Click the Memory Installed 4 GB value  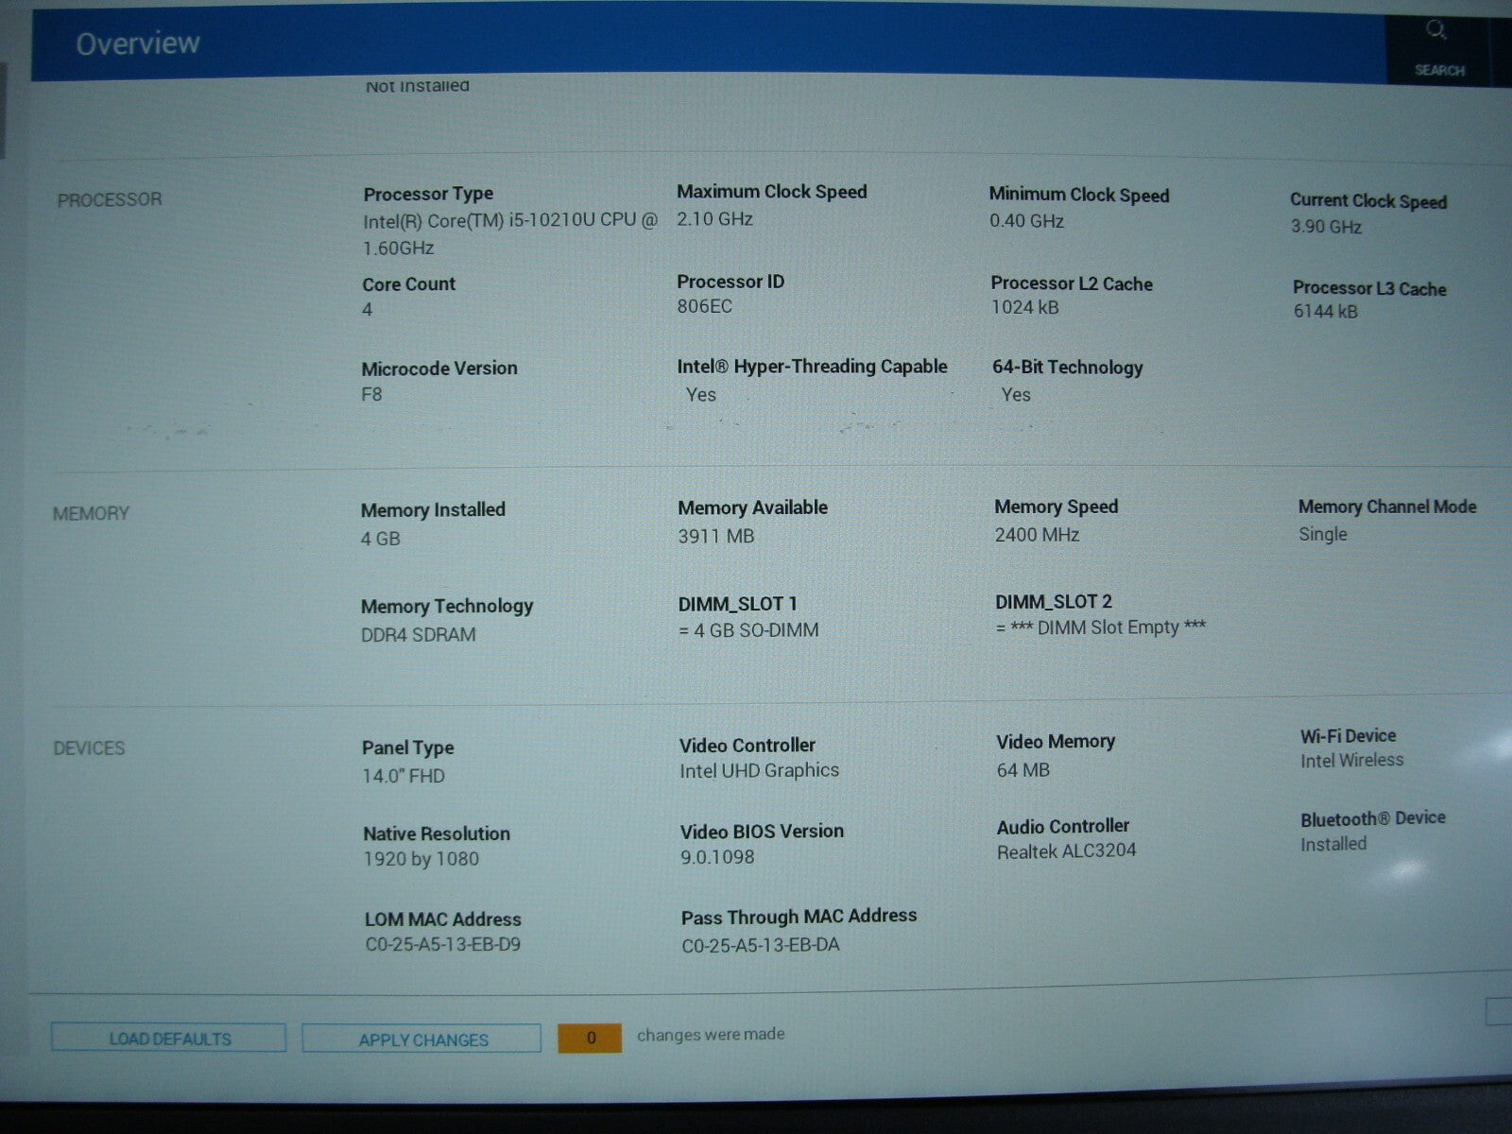(381, 539)
